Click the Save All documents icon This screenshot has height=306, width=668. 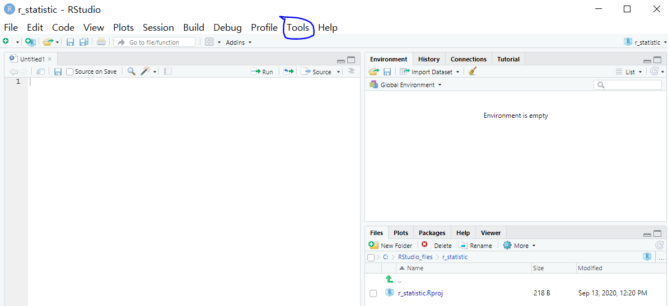tap(83, 42)
